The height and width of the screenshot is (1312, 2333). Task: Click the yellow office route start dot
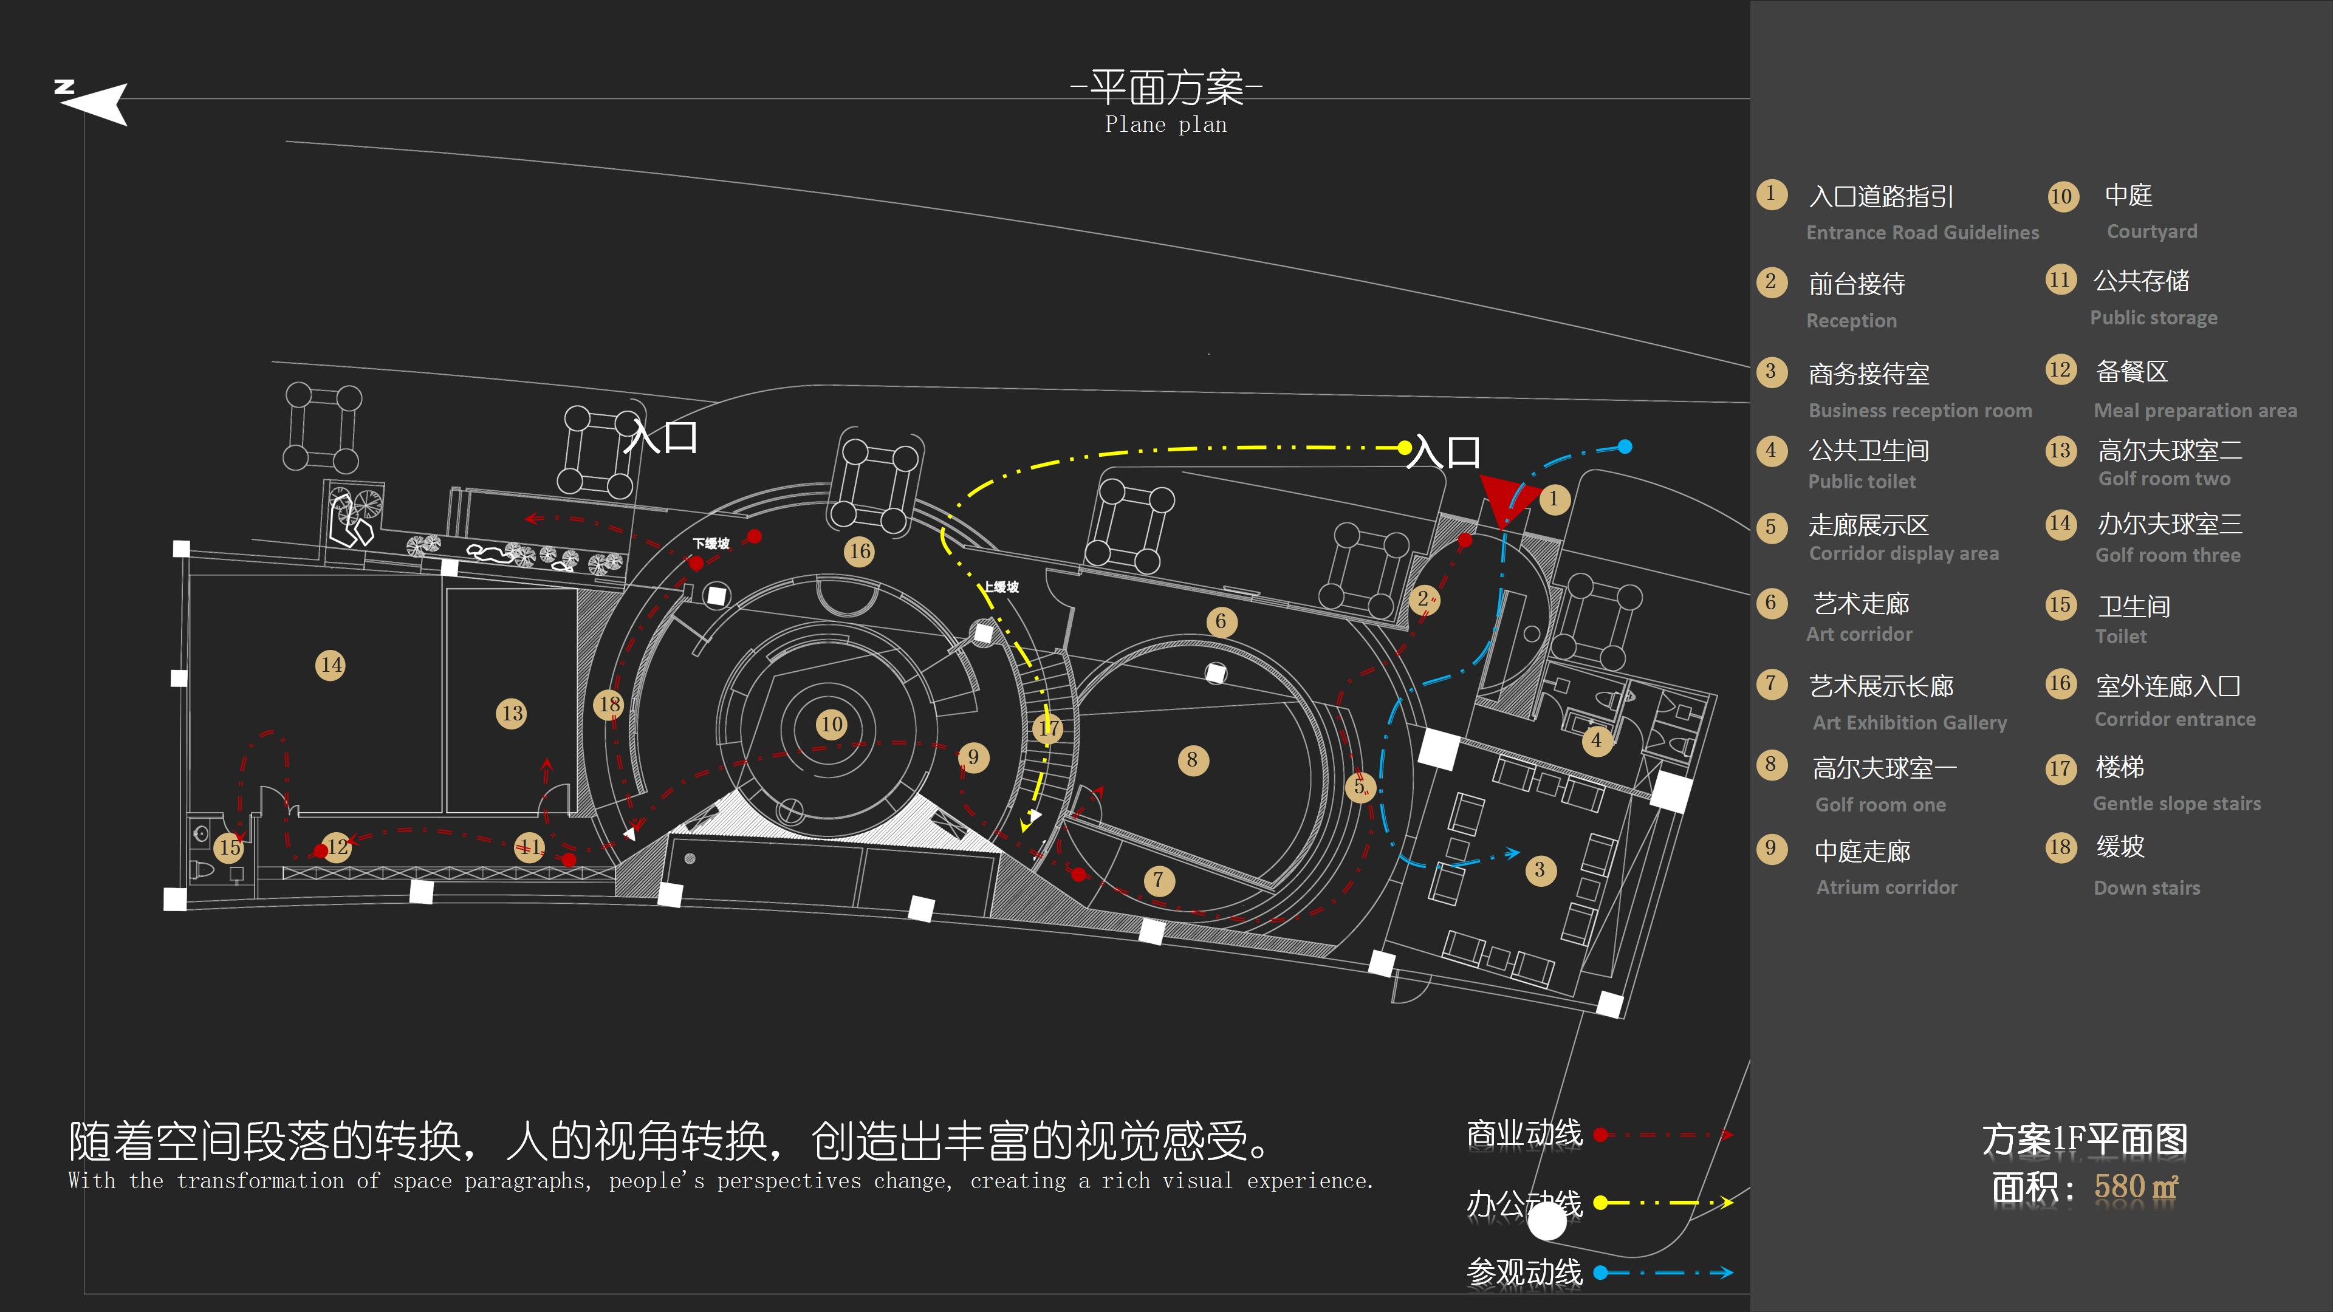[1404, 447]
